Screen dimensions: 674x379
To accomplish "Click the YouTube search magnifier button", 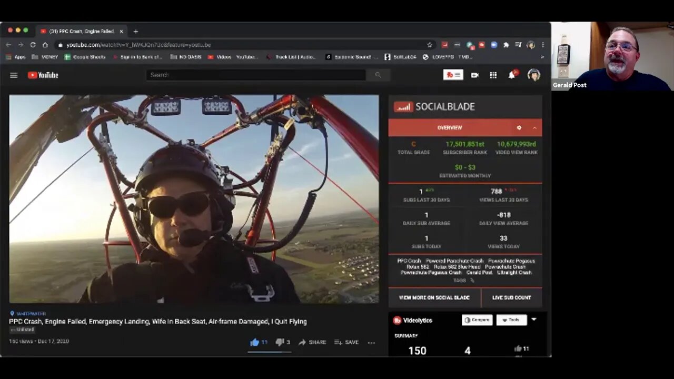I will coord(378,75).
